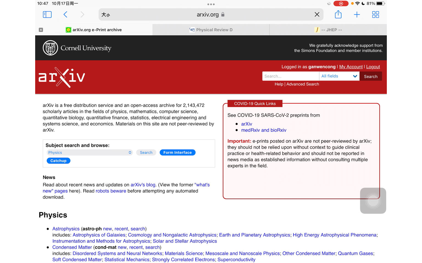Screen dimensions: 422x263
Task: Open the Share sheet
Action: (x=338, y=14)
